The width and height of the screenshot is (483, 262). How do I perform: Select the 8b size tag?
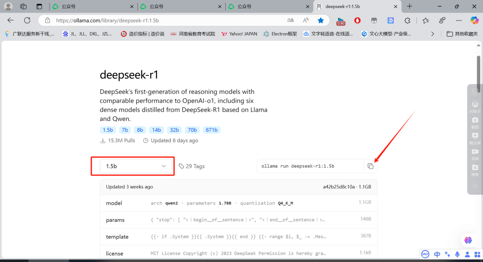tap(140, 130)
